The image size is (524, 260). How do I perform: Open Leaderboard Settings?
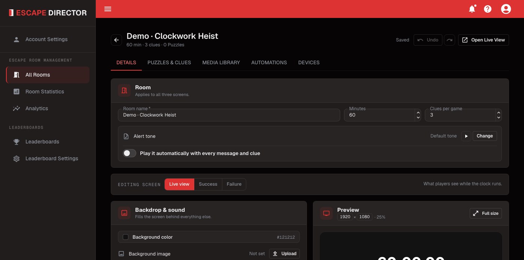pos(48,158)
